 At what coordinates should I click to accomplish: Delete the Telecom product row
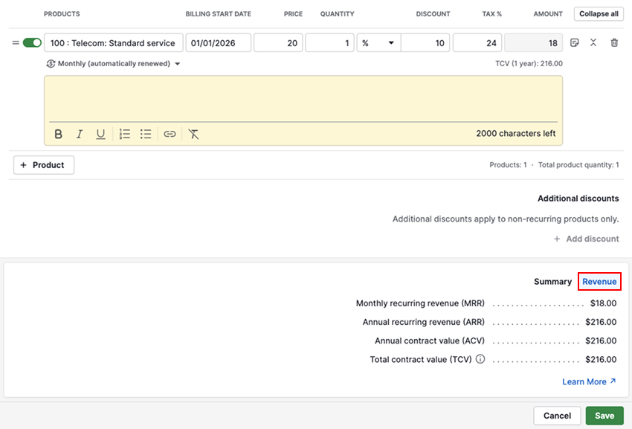pos(614,43)
